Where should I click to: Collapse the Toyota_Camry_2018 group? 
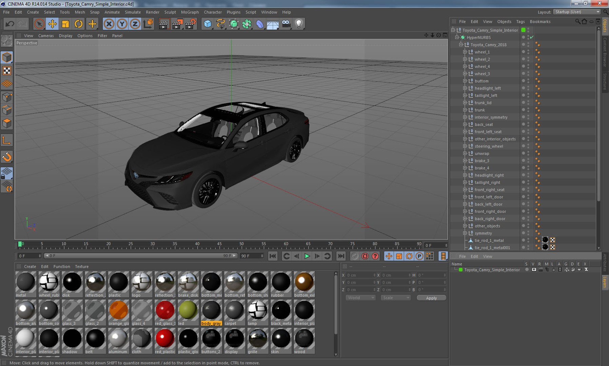[x=461, y=45]
